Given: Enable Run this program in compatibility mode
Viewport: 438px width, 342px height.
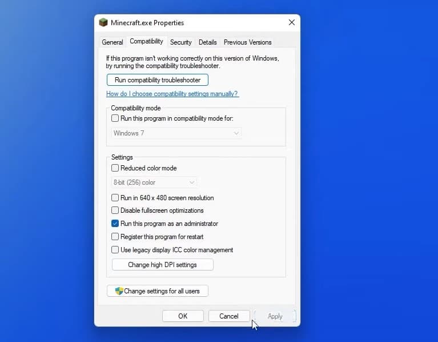Looking at the screenshot, I should tap(115, 118).
